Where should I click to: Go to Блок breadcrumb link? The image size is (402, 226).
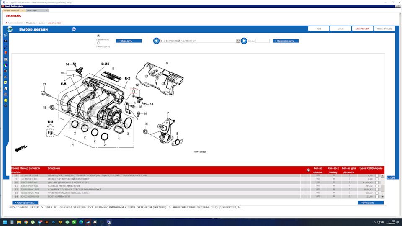(41, 23)
